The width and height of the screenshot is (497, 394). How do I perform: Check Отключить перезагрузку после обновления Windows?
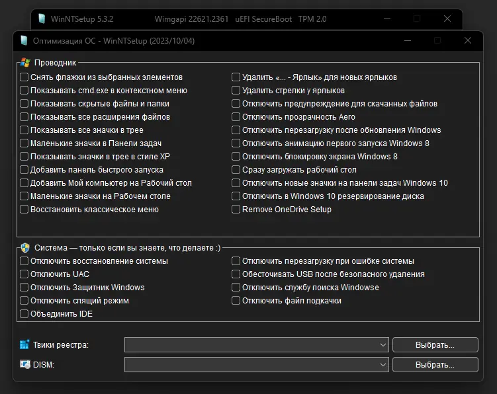(x=236, y=130)
